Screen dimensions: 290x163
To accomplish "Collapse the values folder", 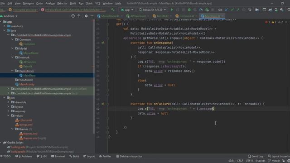I will 8,115.
